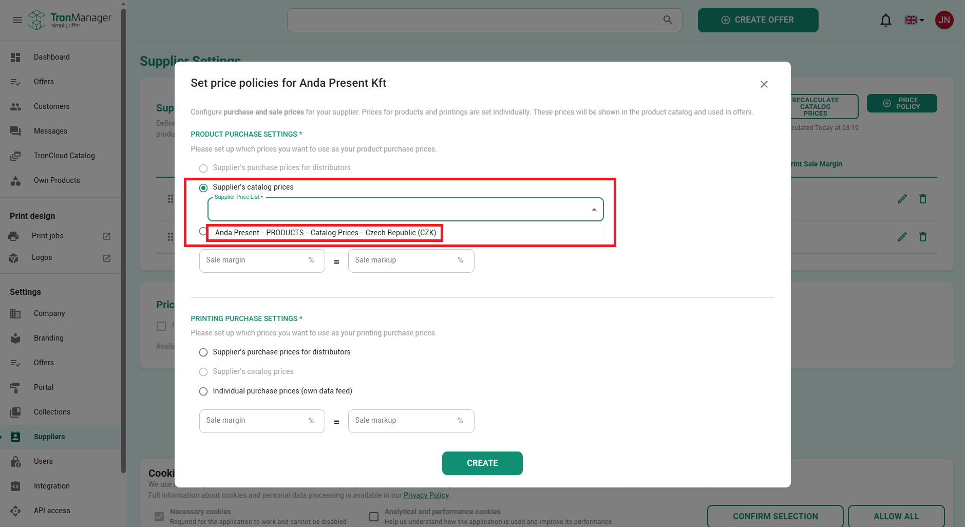Click the Integration settings icon
965x527 pixels.
[15, 486]
